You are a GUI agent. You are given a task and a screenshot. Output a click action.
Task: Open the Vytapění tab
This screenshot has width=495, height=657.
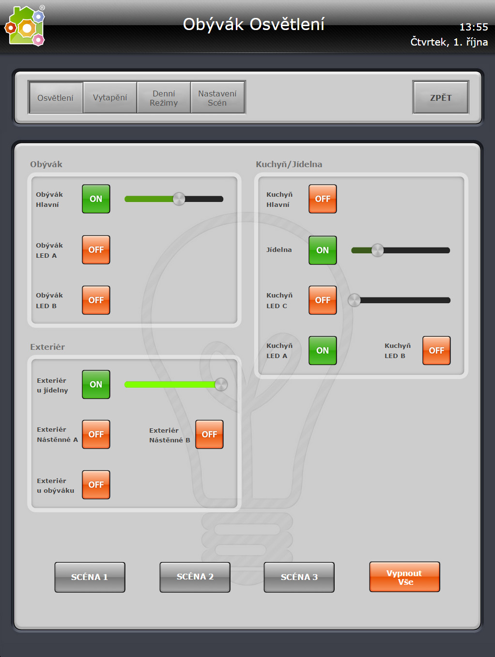pyautogui.click(x=110, y=97)
